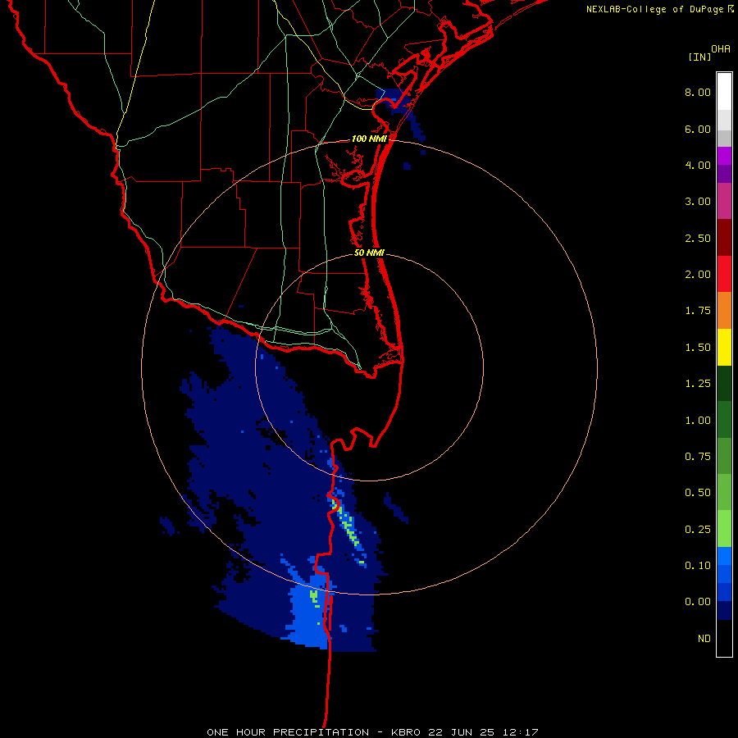The image size is (738, 738).
Task: Pick the dark purple legend swatch
Action: click(724, 174)
